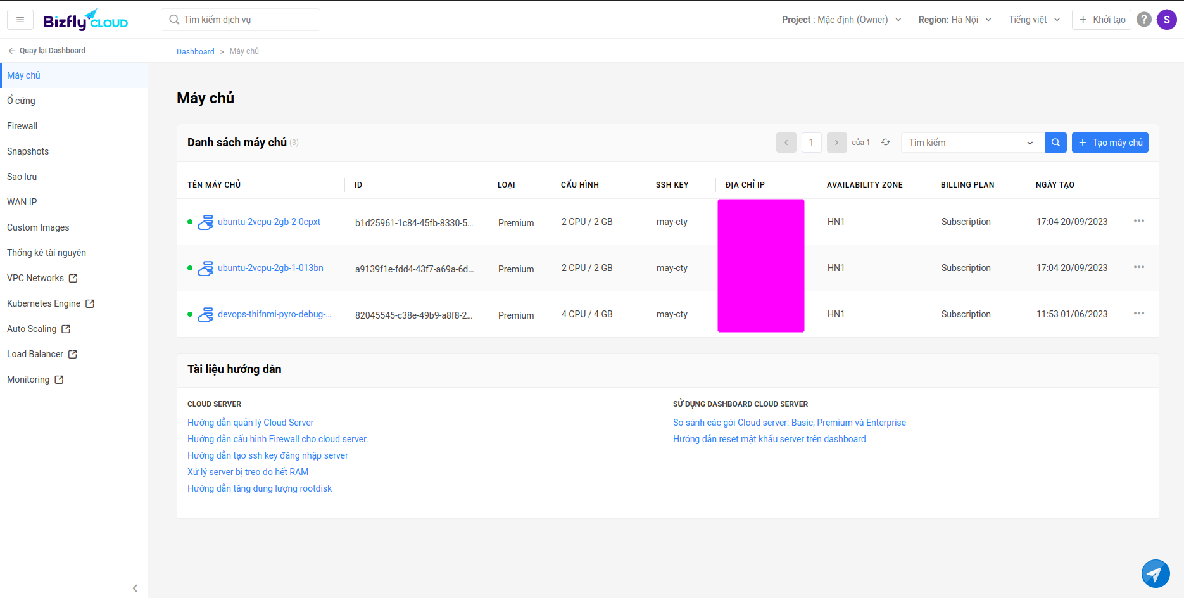Click the Tìm kiếm dịch vụ search field
This screenshot has width=1184, height=598.
coord(241,20)
